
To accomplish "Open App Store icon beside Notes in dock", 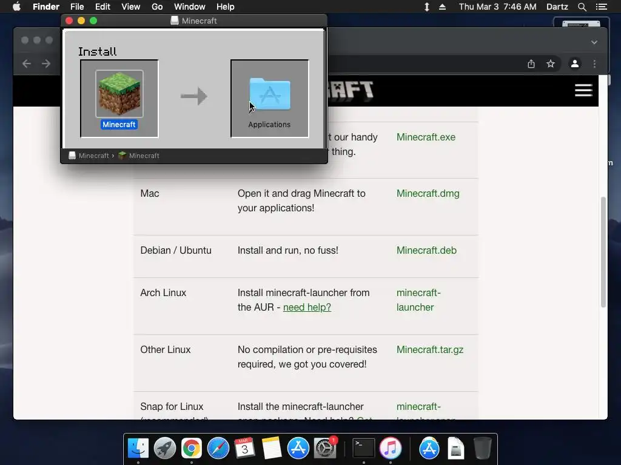I will (298, 448).
